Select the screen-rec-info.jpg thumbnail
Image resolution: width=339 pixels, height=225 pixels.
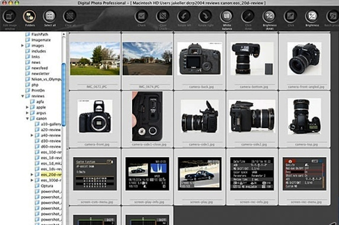[252, 174]
